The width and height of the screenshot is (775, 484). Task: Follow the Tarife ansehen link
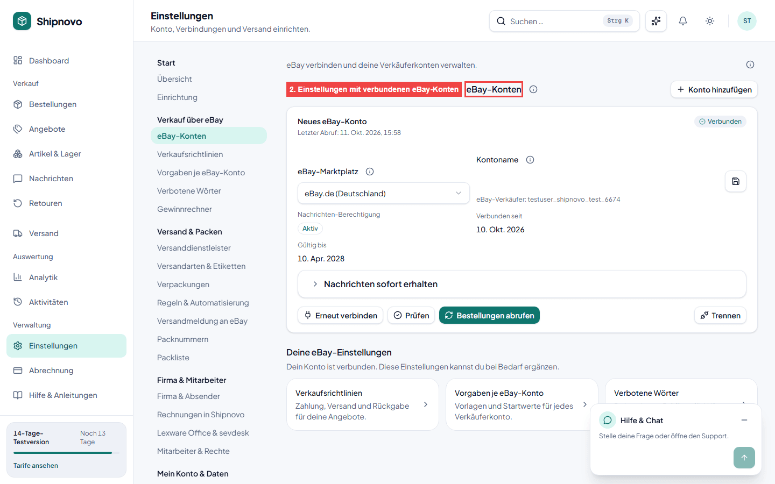pos(36,466)
